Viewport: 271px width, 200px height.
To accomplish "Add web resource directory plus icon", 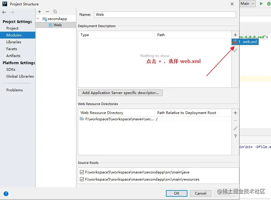I will [x=235, y=113].
